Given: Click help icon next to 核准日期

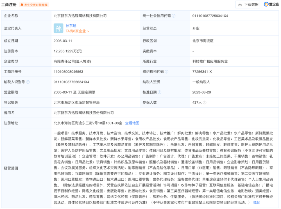Looking at the screenshot, I should click(x=159, y=92).
